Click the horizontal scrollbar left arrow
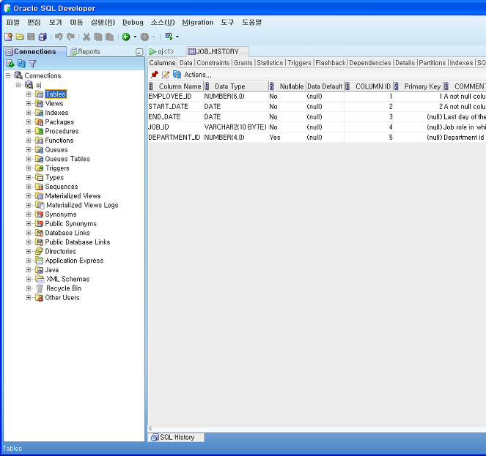This screenshot has height=456, width=486. click(x=150, y=428)
